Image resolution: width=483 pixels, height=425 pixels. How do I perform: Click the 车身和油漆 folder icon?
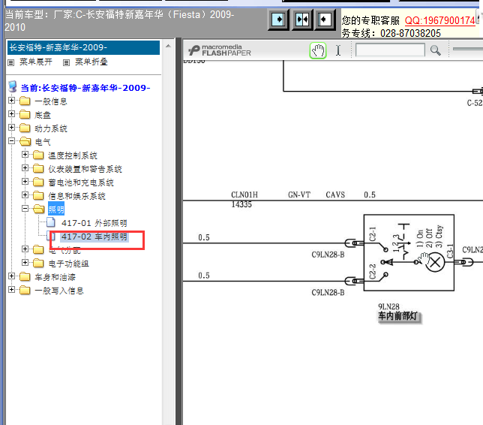coord(25,276)
